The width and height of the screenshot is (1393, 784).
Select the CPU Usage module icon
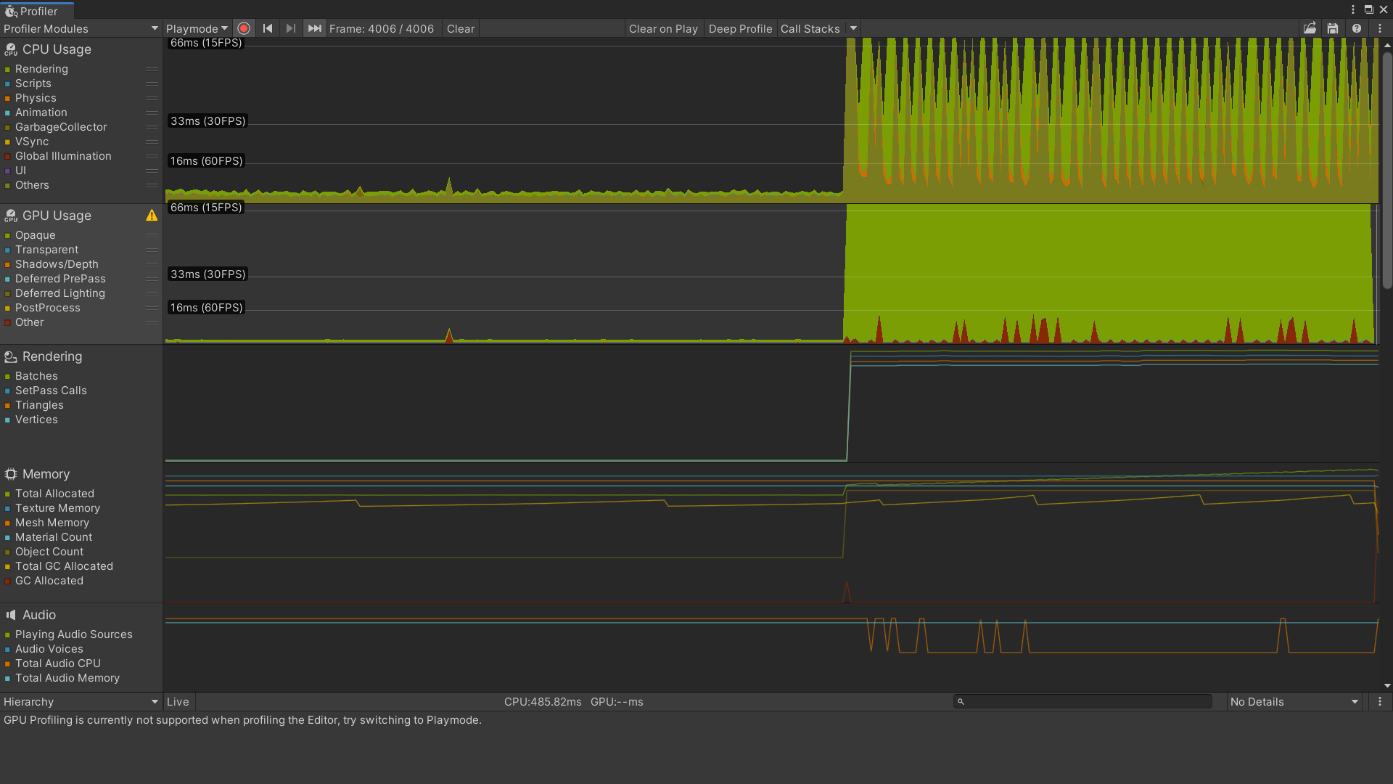11,49
